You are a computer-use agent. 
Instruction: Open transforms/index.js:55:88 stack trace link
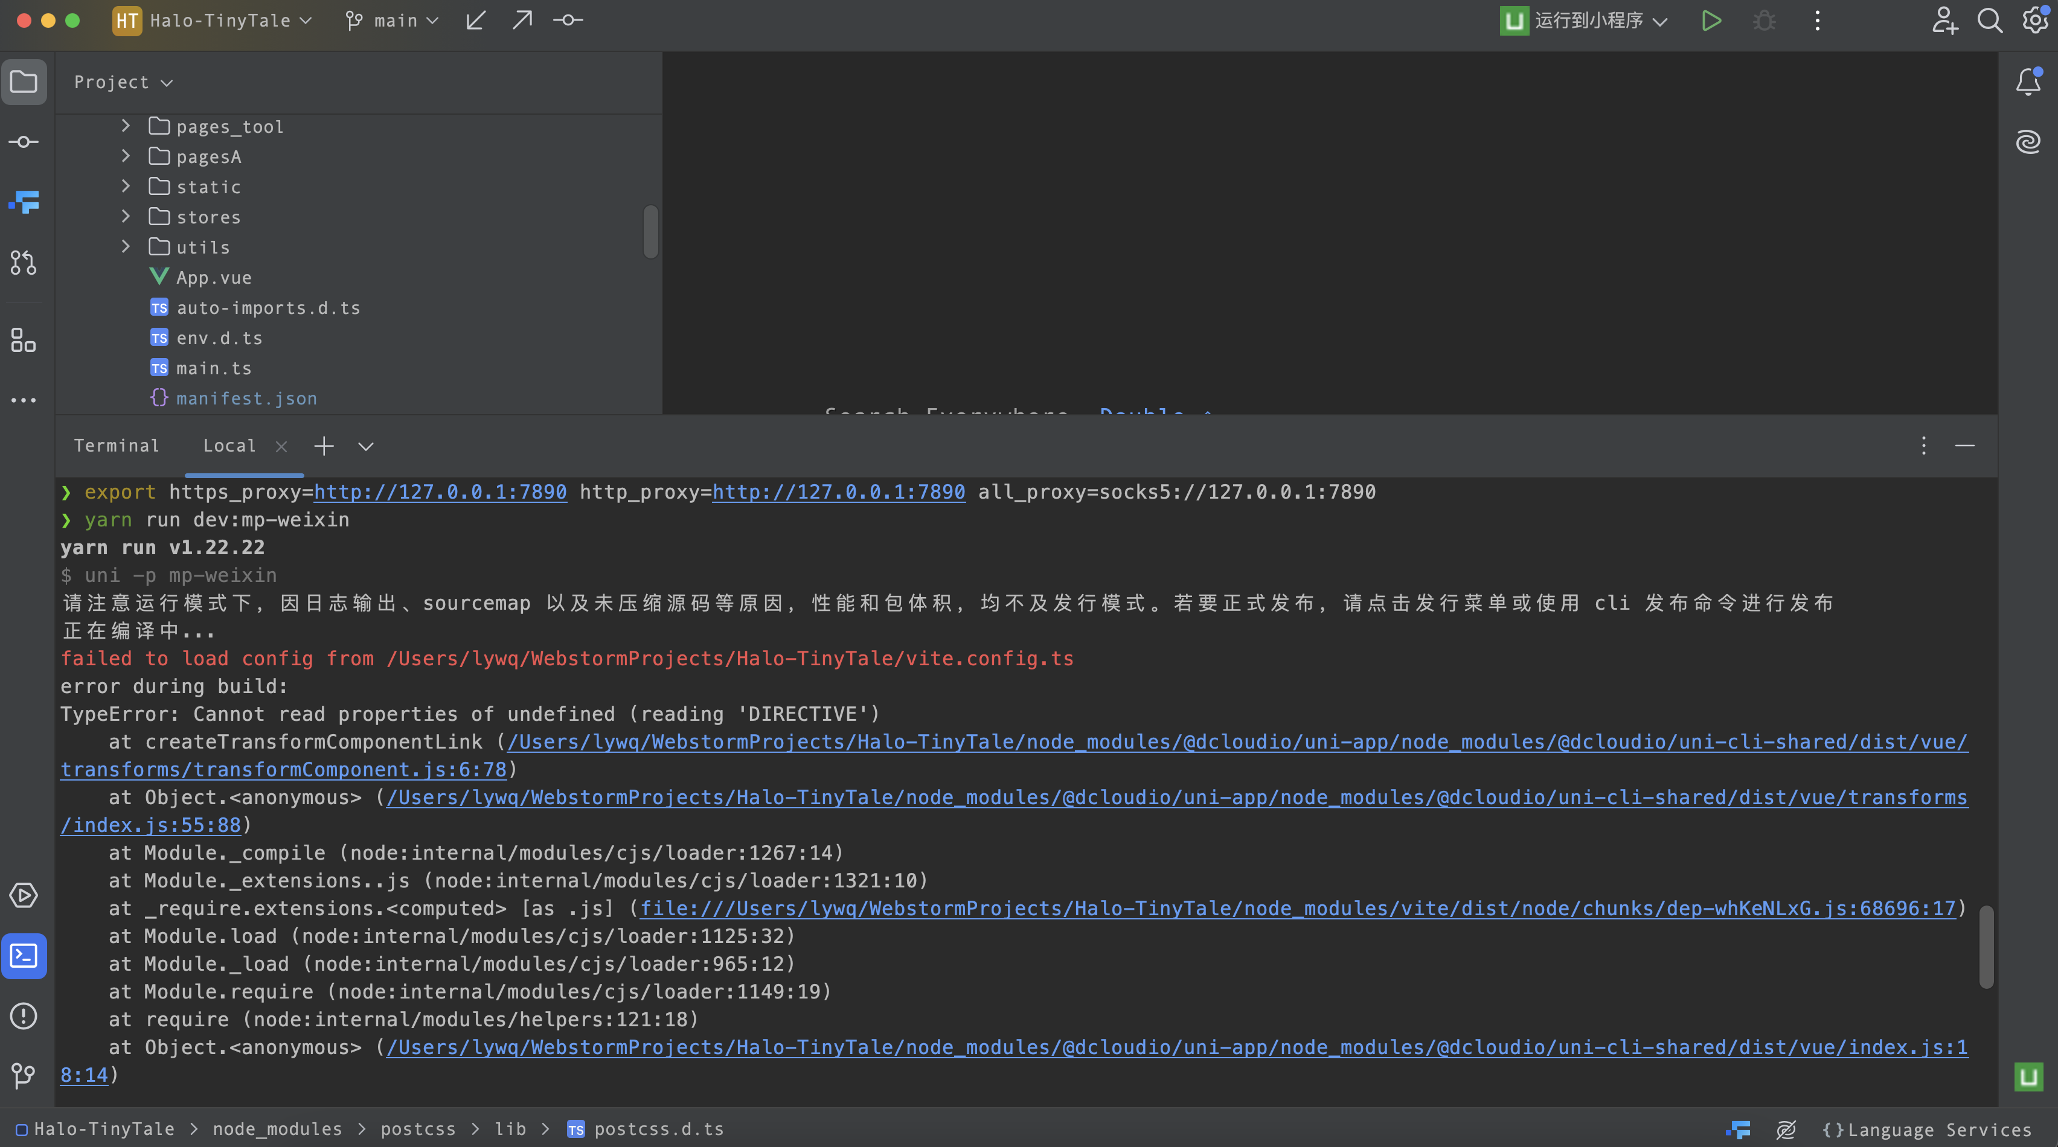[x=150, y=825]
